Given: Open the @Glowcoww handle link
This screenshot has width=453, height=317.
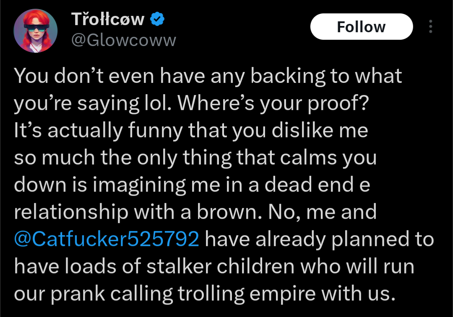Looking at the screenshot, I should pos(123,40).
